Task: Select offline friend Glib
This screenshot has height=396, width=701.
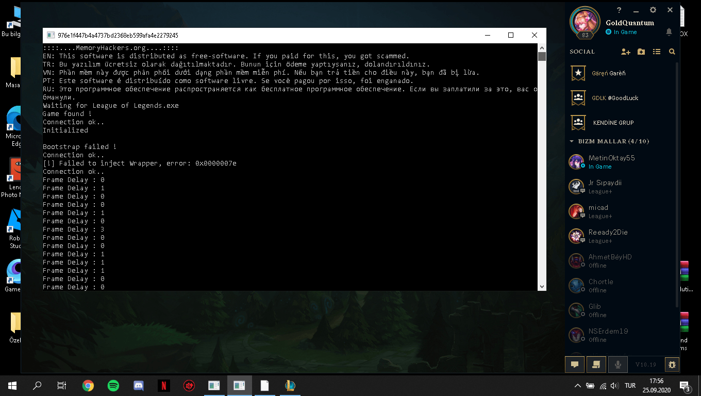Action: [x=621, y=310]
